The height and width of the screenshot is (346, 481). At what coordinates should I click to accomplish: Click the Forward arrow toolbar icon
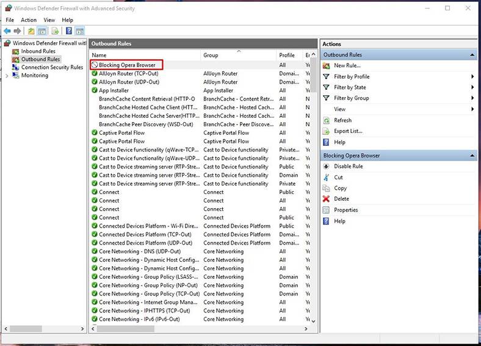pyautogui.click(x=18, y=31)
